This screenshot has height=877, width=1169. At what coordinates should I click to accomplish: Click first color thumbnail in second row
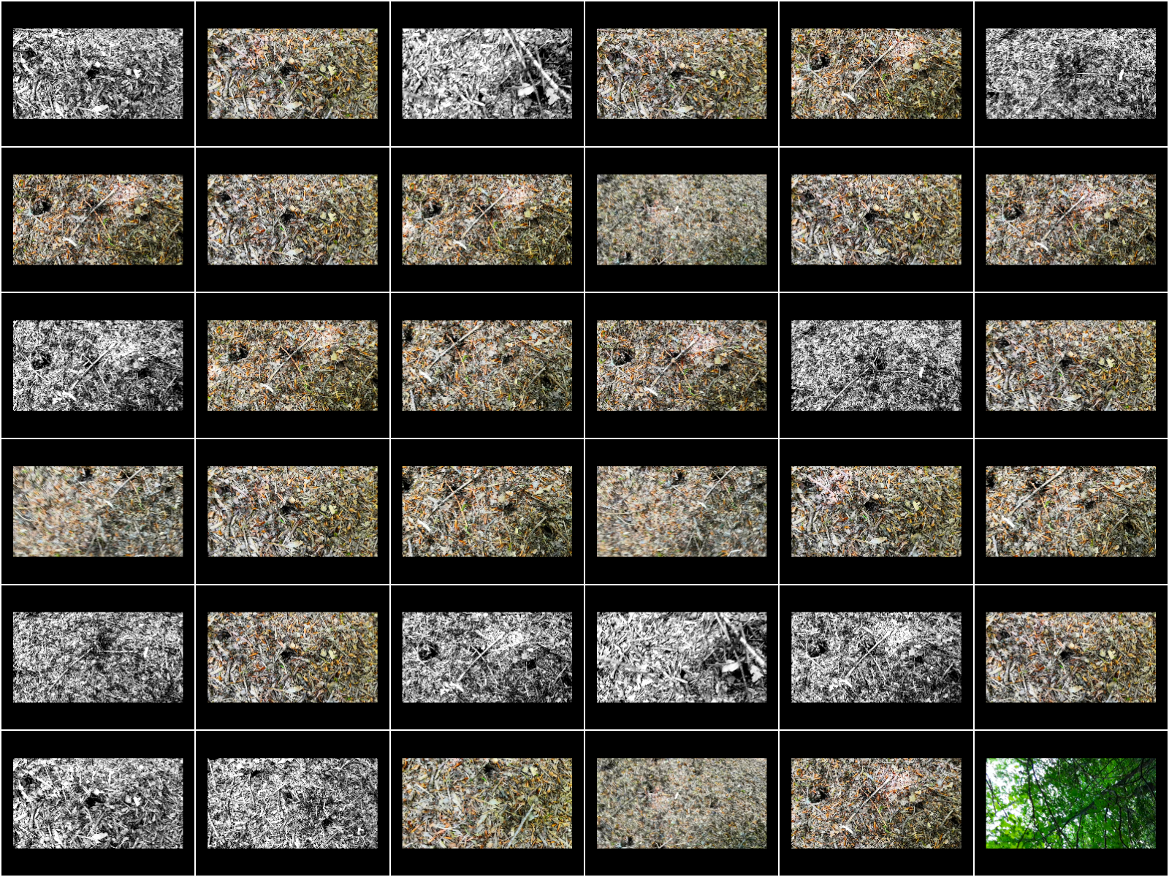pyautogui.click(x=98, y=219)
